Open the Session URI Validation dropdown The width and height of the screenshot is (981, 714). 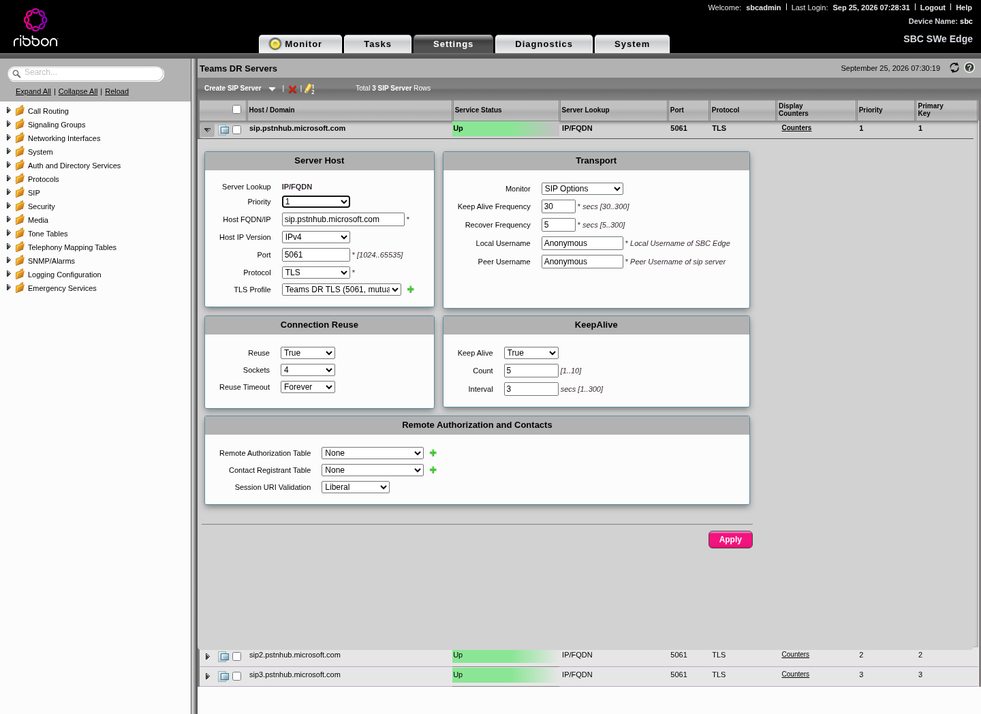pos(356,487)
